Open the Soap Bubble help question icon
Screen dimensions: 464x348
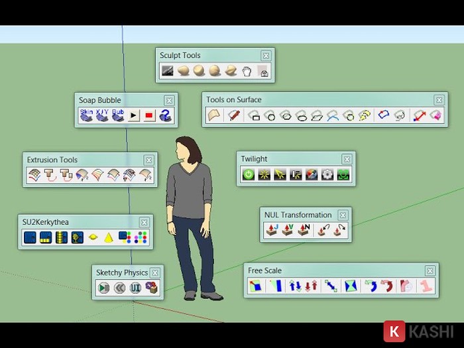click(165, 115)
